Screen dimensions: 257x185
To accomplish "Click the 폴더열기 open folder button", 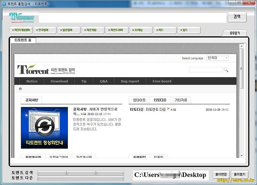I will pyautogui.click(x=240, y=174).
